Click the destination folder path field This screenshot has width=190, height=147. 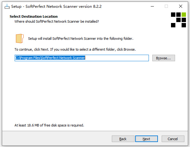pos(82,58)
